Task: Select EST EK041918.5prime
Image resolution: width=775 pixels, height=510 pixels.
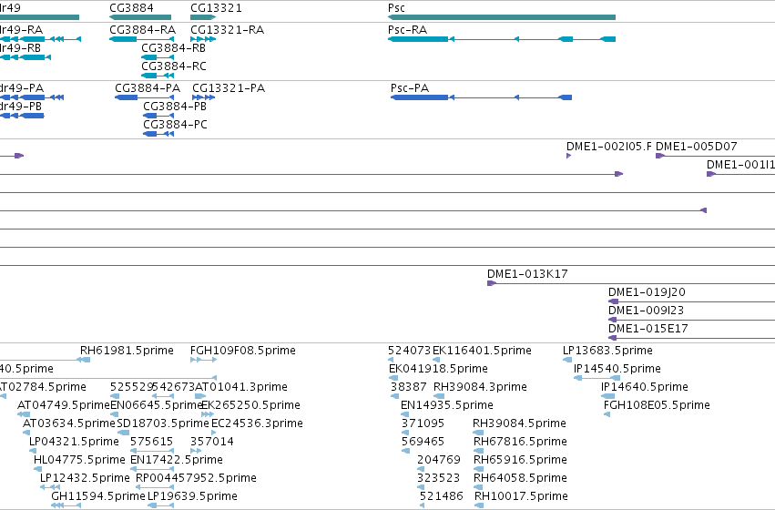Action: (438, 369)
